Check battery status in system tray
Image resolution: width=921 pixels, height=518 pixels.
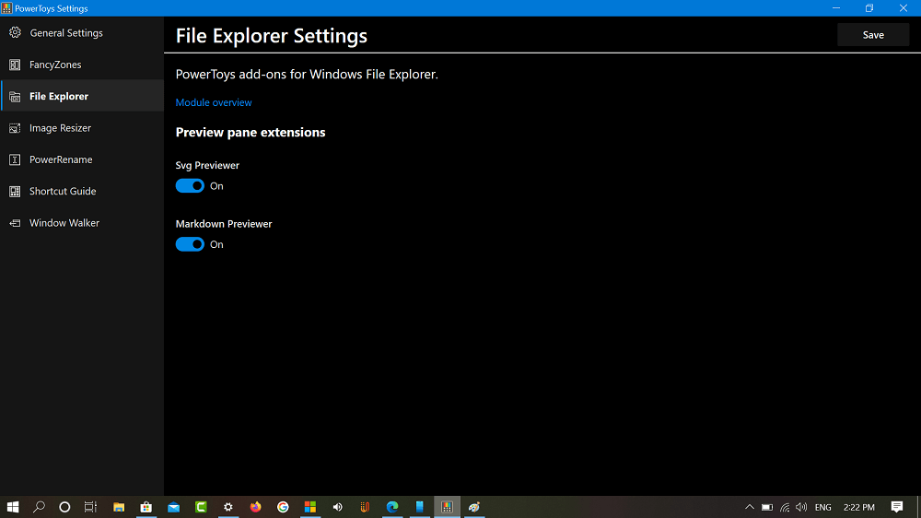[767, 507]
